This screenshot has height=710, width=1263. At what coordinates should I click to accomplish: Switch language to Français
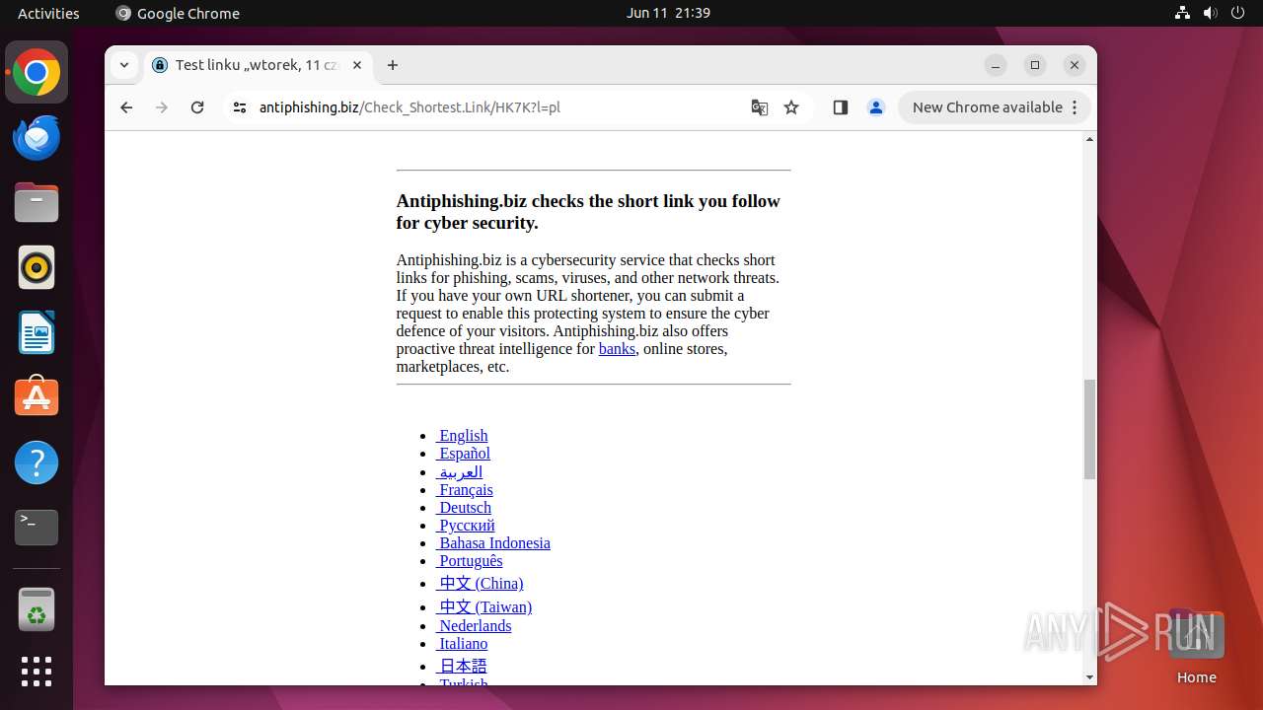click(x=465, y=489)
